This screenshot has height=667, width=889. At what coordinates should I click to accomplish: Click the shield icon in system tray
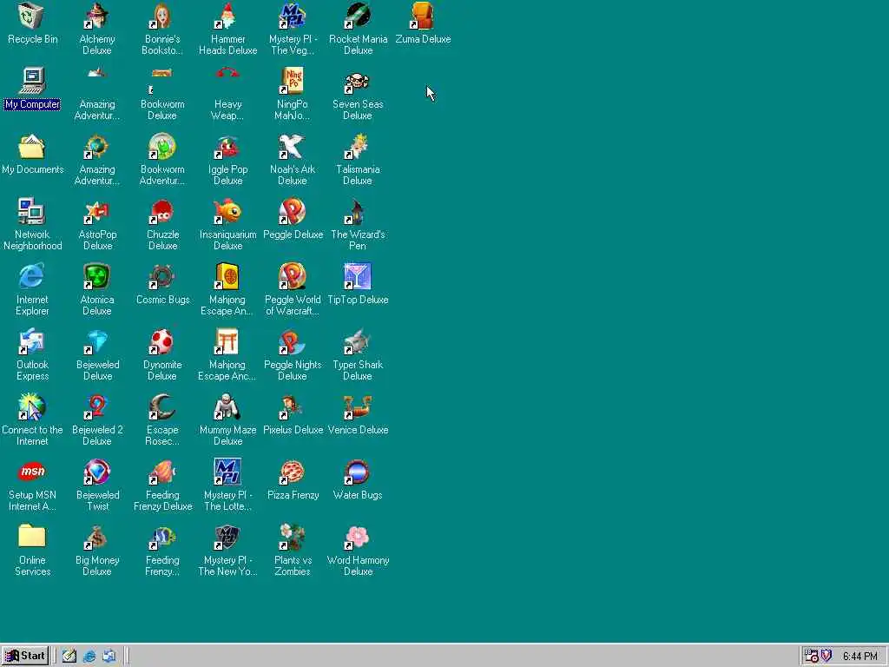pos(826,656)
